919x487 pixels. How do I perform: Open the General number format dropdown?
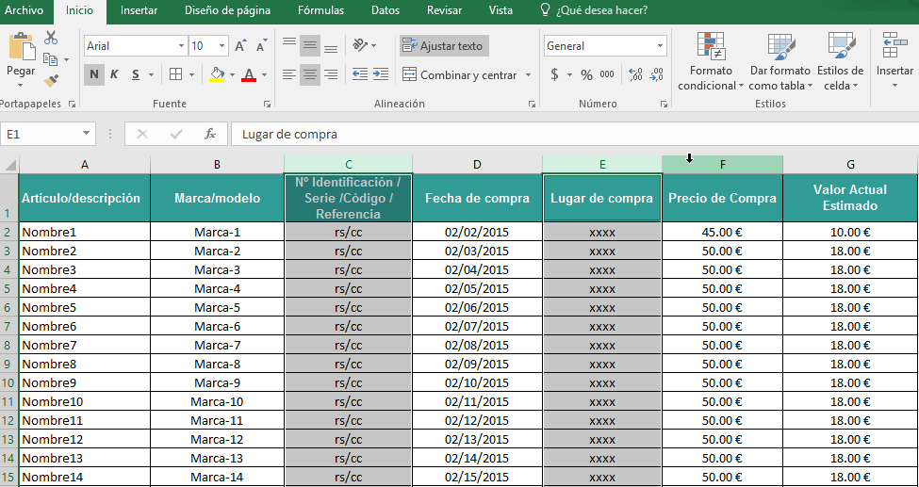(x=660, y=46)
